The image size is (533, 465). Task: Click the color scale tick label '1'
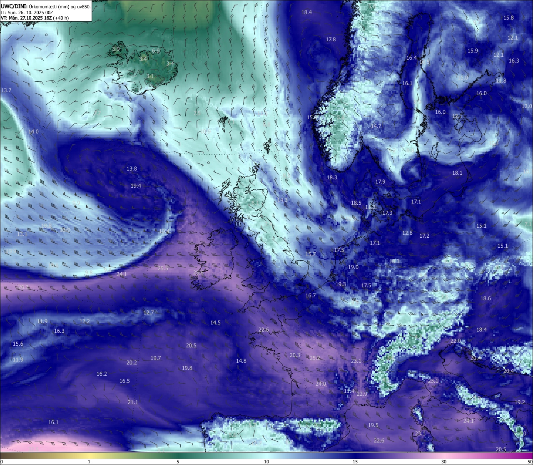89,462
